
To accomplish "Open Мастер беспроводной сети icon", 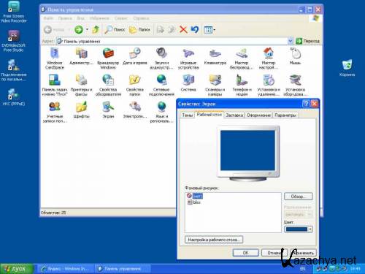I will tap(242, 58).
